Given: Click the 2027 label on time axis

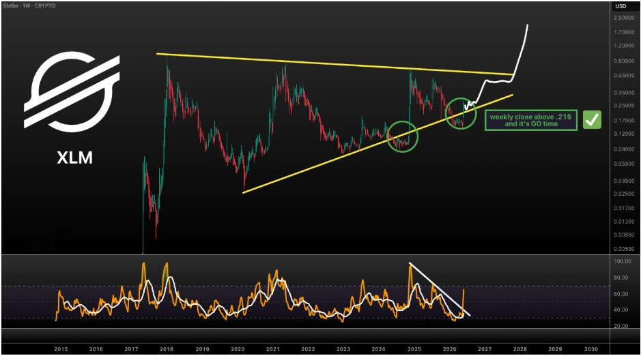Looking at the screenshot, I should 485,349.
